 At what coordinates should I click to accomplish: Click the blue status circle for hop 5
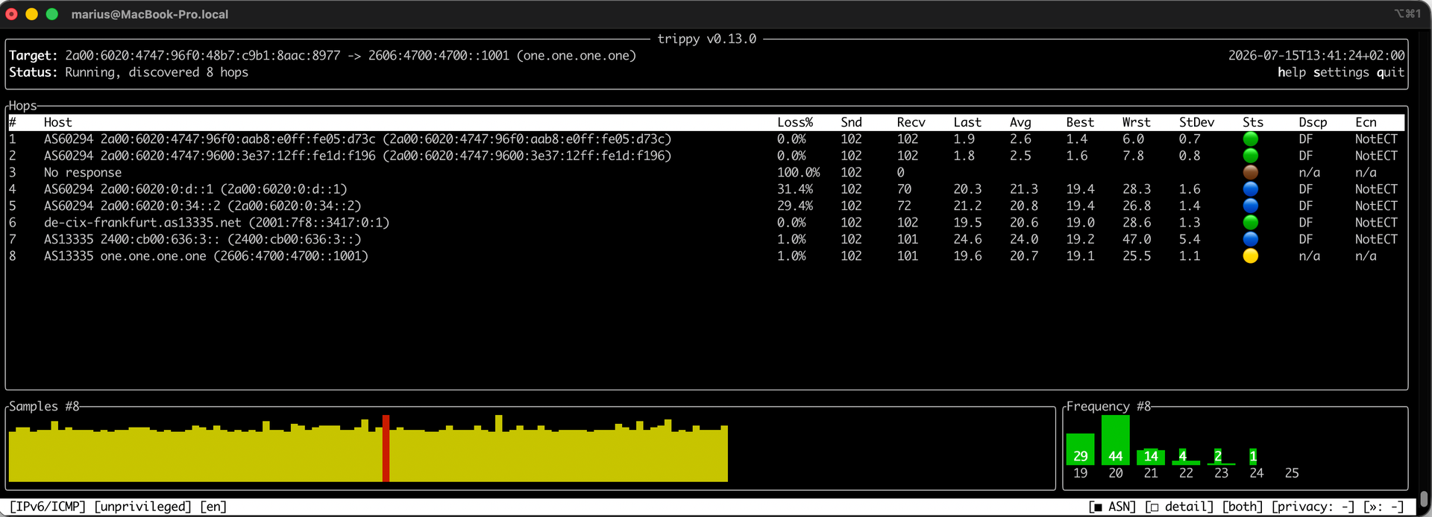[x=1251, y=206]
